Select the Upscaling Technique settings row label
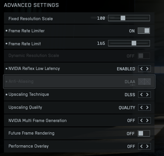Image resolution: width=164 pixels, height=156 pixels. tap(29, 94)
